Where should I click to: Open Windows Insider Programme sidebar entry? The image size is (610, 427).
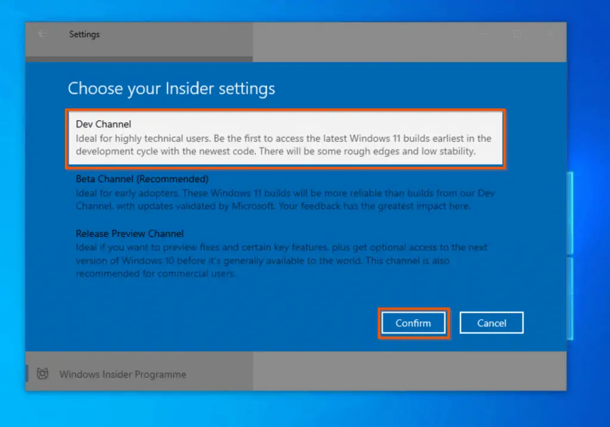coord(139,374)
